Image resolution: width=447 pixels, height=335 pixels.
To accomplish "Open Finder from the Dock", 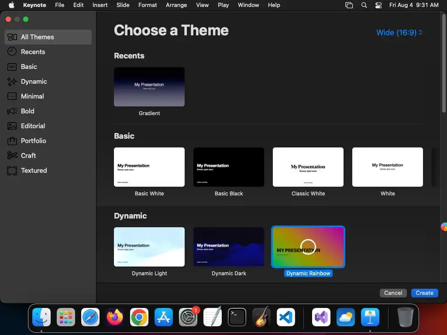I will pyautogui.click(x=41, y=317).
